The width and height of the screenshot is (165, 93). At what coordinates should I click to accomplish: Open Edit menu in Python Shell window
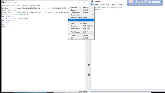click(8, 5)
